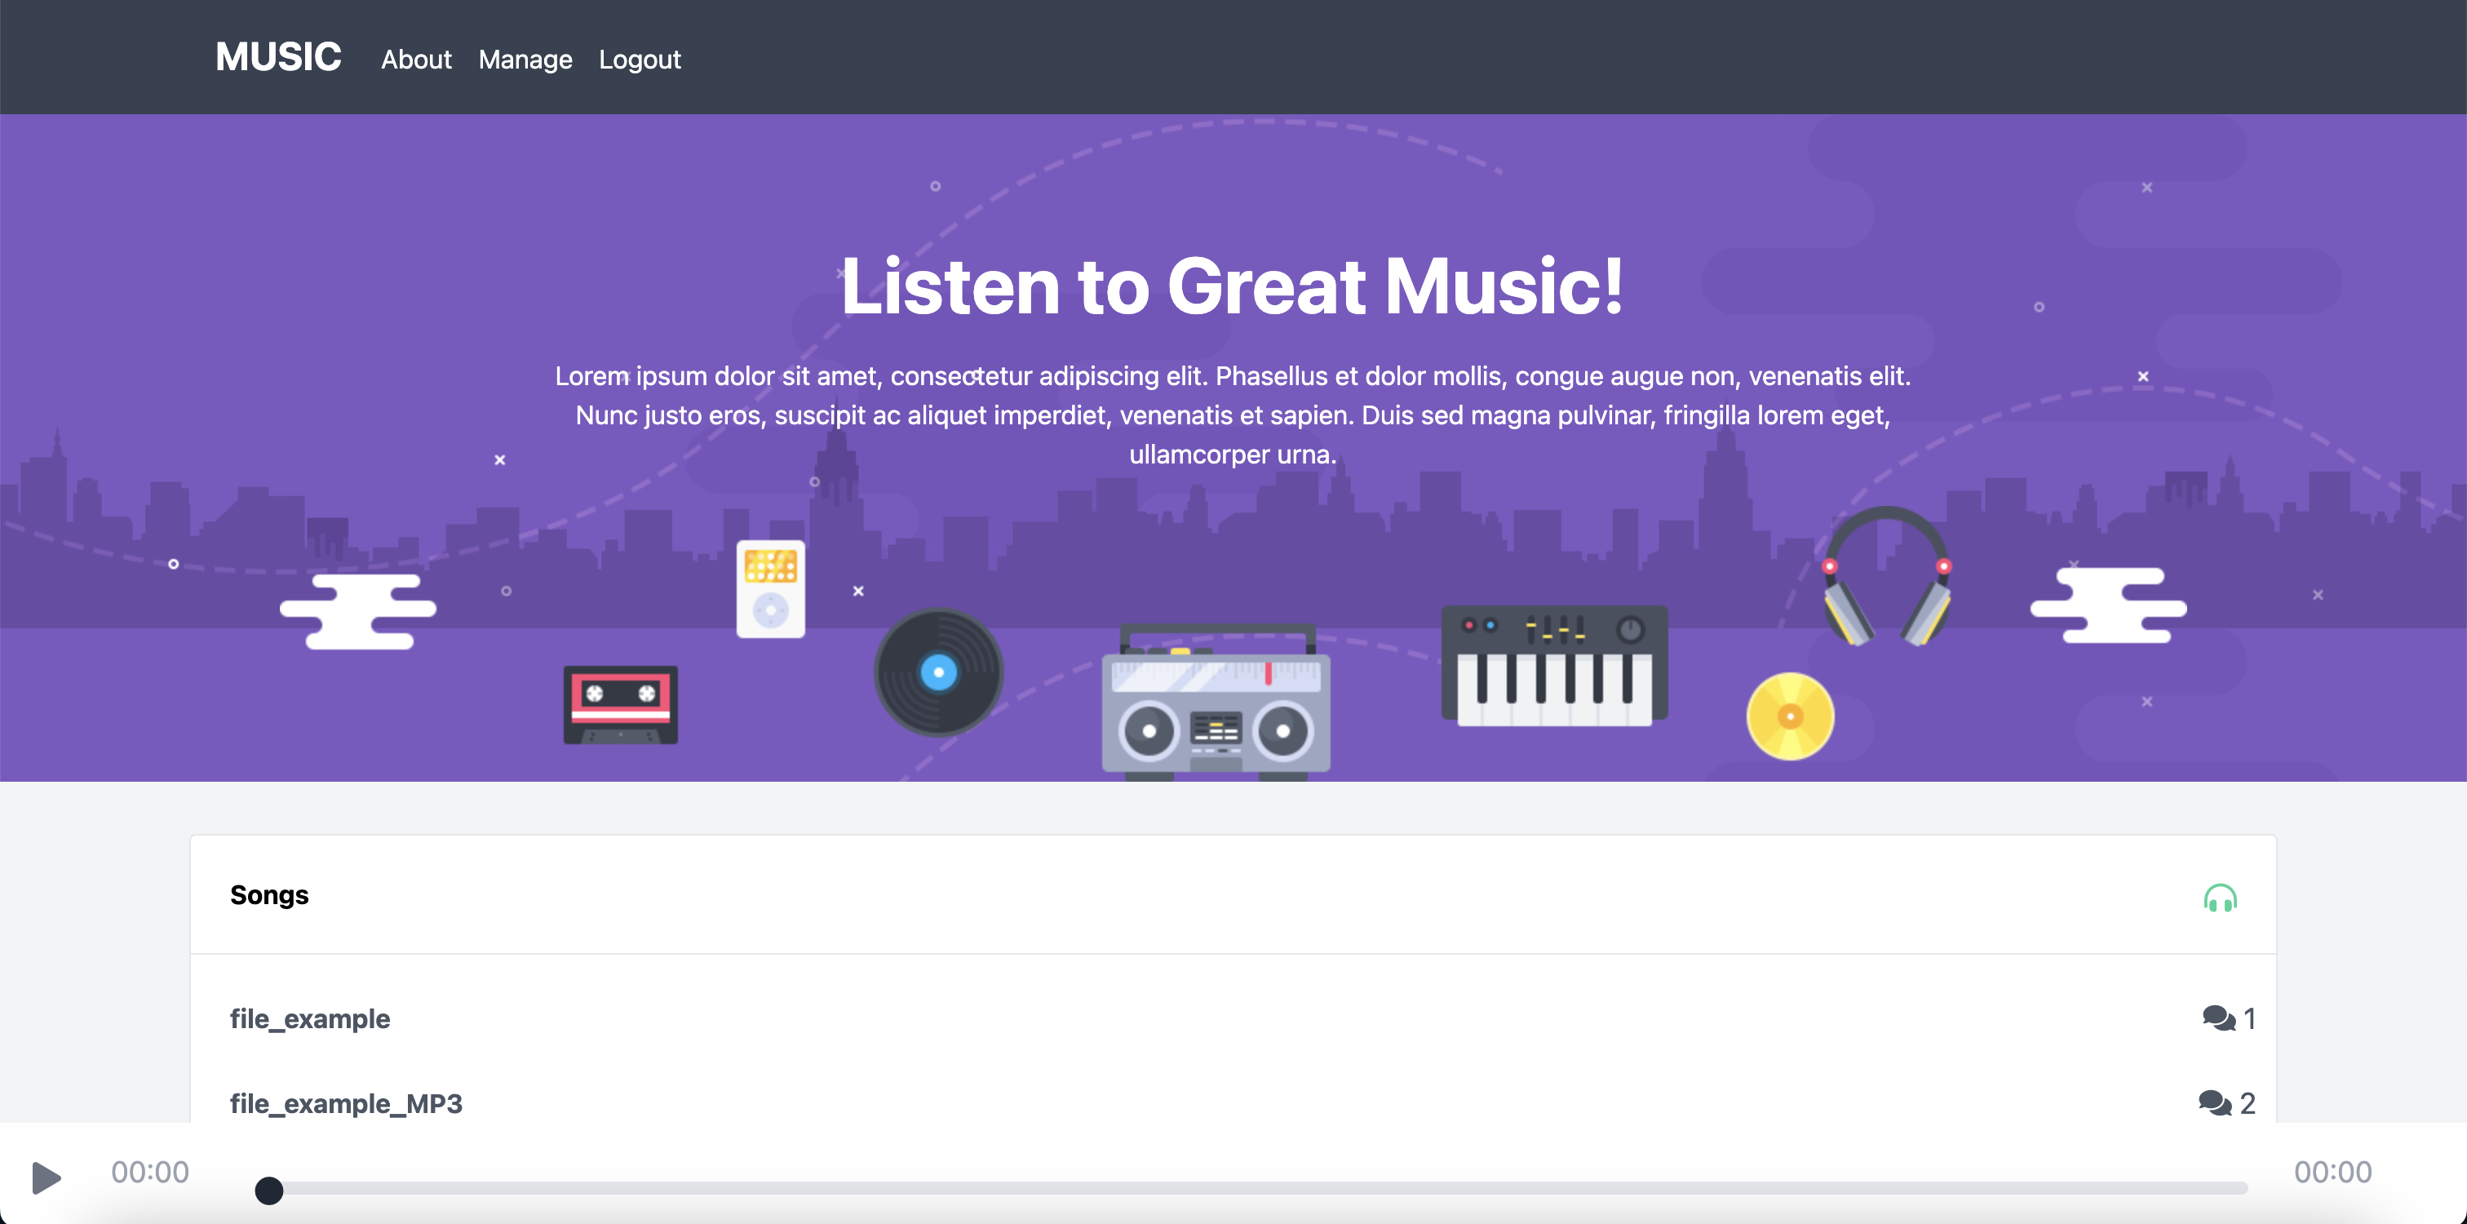Click the comments icon for file_example
Screen dimensions: 2467x1224
click(2218, 1018)
